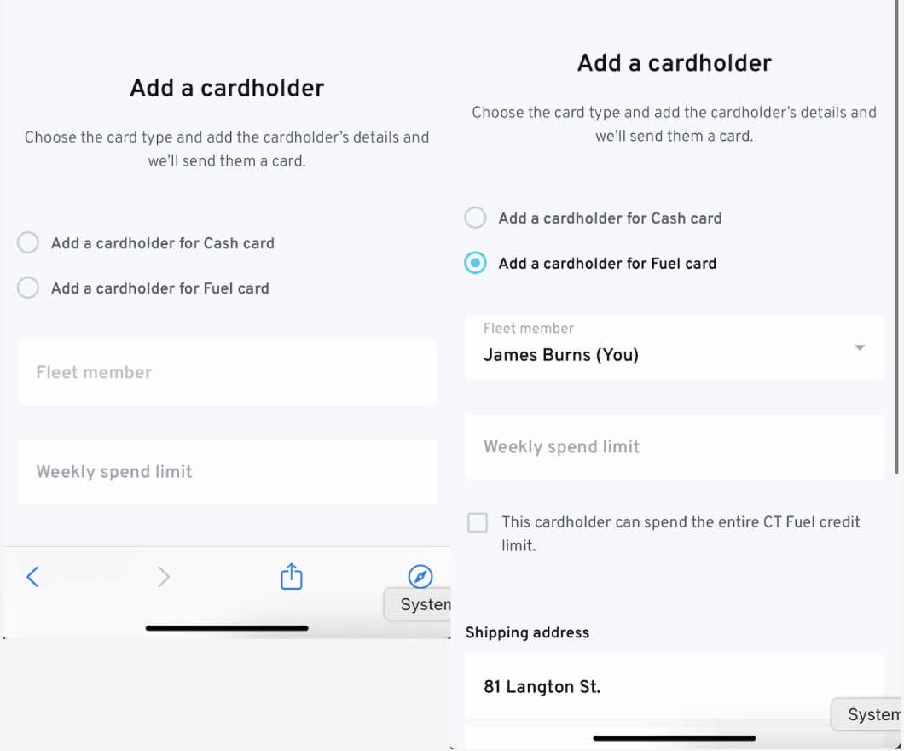Tap the Safari forward arrow
Image resolution: width=904 pixels, height=751 pixels.
click(x=164, y=577)
